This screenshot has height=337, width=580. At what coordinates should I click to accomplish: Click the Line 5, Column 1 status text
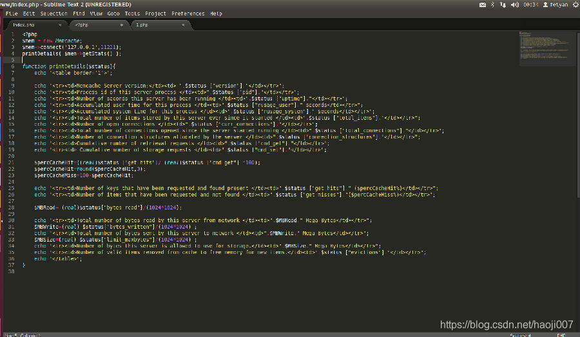23,335
